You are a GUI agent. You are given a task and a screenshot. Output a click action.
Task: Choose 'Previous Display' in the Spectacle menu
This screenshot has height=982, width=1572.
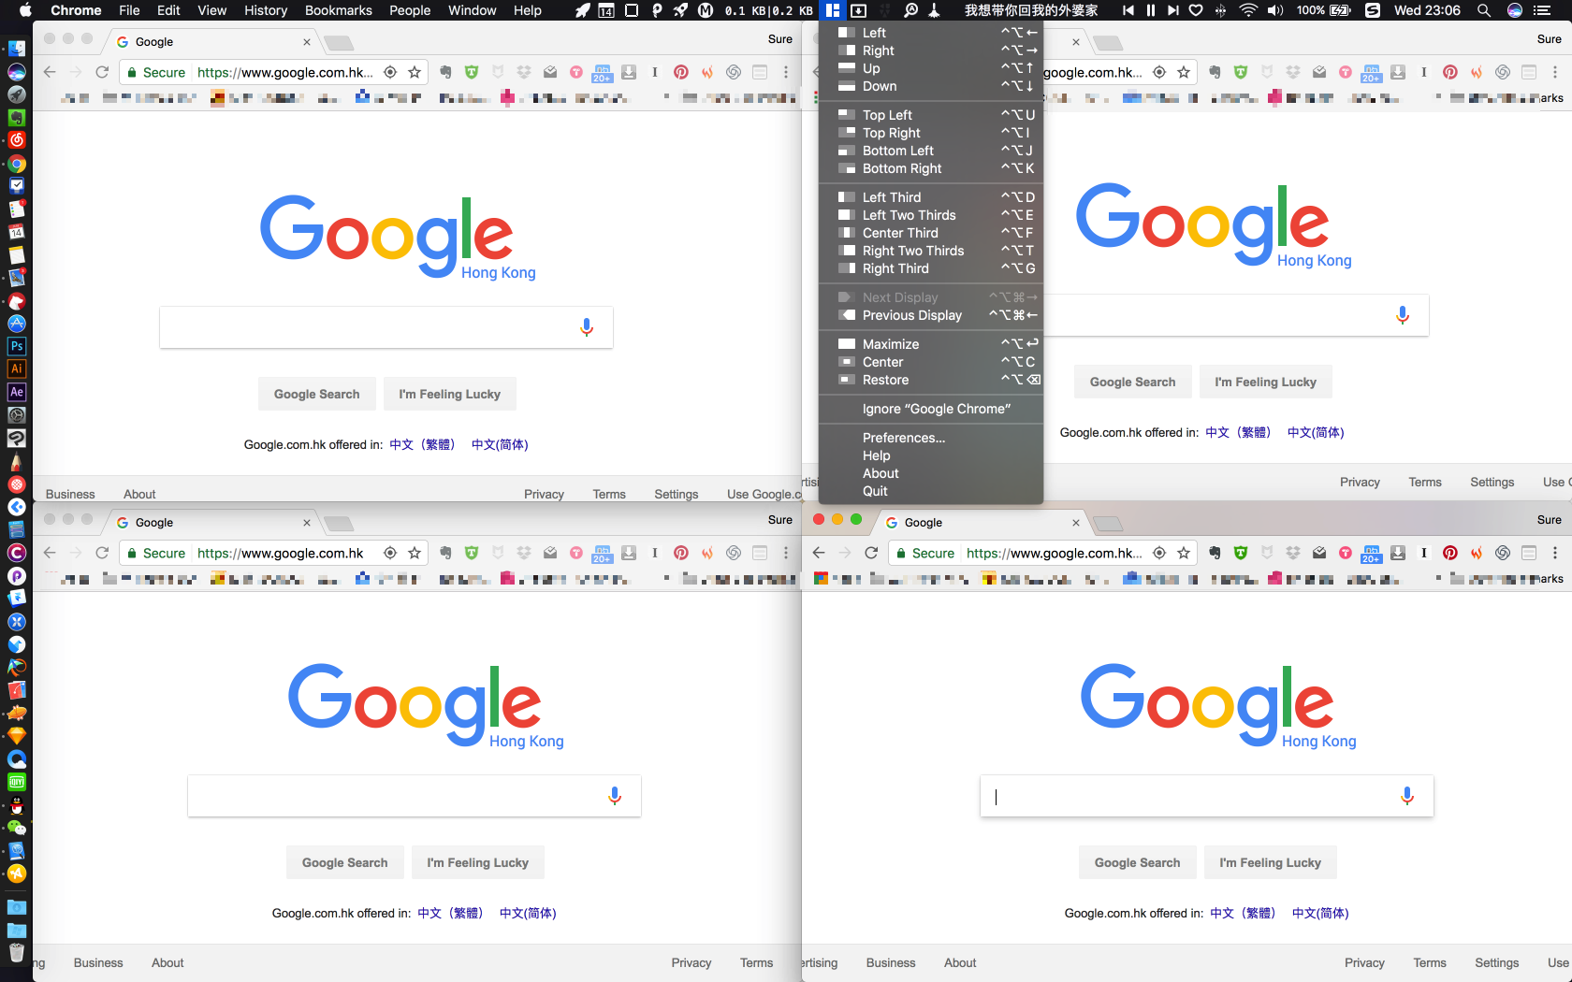(931, 315)
